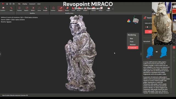
Task: Click the play-square icon beside Home
Action: (10, 4)
